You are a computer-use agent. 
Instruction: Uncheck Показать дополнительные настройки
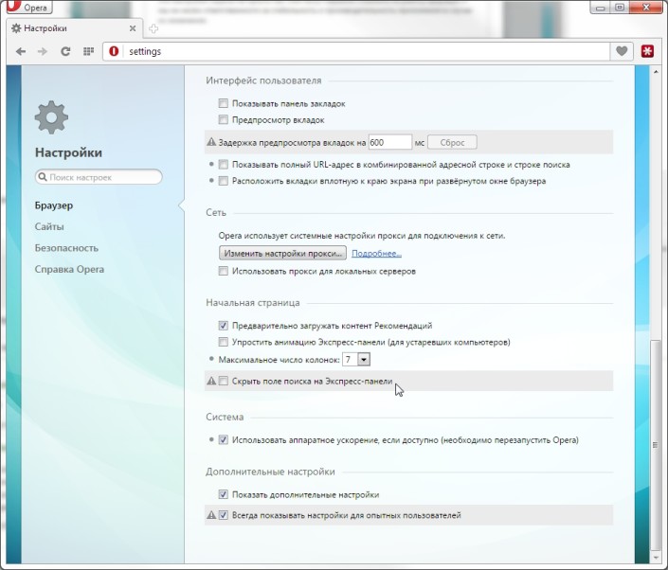pyautogui.click(x=224, y=494)
